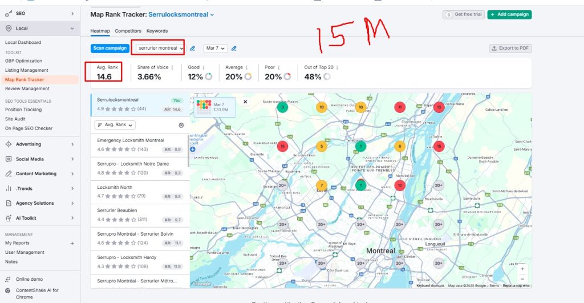Click the Local pin icon in sidebar
This screenshot has width=584, height=303.
tap(9, 29)
